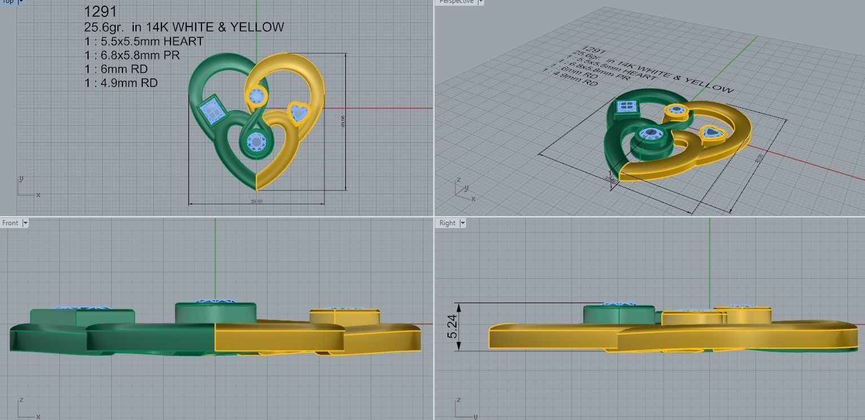Click '1 : 4.9mm RD' line in Top view
The width and height of the screenshot is (865, 420).
[121, 83]
